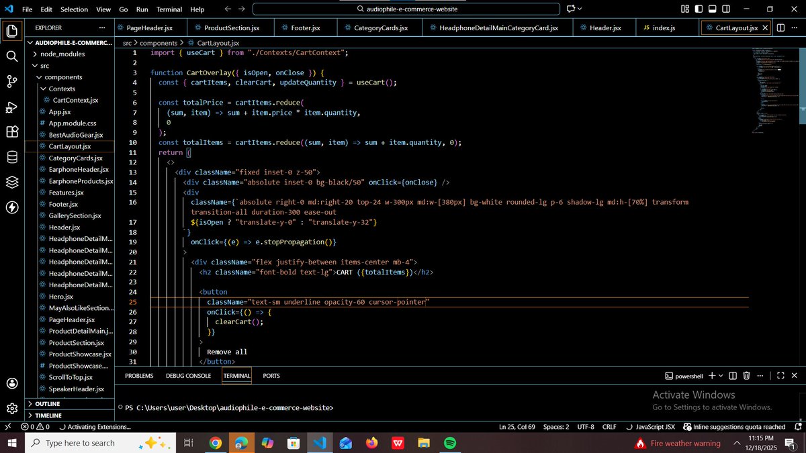The width and height of the screenshot is (806, 453).
Task: Click UTF-8 encoding in status bar
Action: click(586, 427)
